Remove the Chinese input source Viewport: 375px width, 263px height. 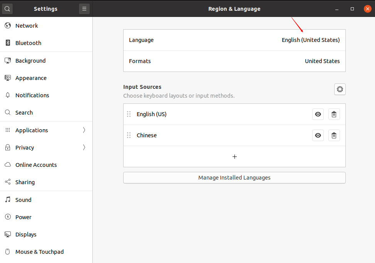[x=334, y=135]
